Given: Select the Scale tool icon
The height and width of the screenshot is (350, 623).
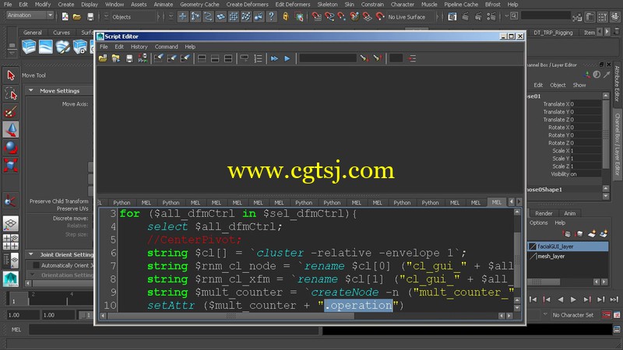Looking at the screenshot, I should click(x=11, y=166).
